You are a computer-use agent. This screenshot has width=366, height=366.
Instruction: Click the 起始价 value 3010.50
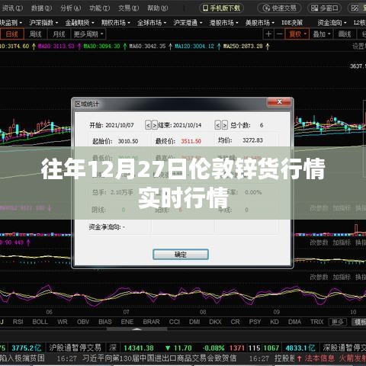[128, 141]
